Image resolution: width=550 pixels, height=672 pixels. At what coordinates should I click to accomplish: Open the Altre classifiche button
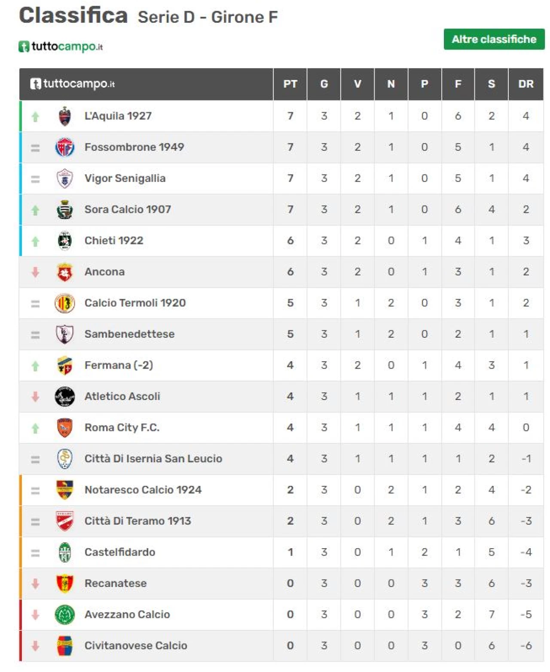(x=494, y=39)
